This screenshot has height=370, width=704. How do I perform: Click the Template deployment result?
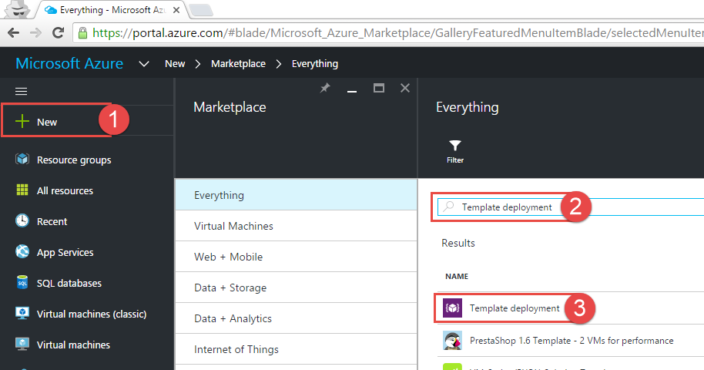tap(514, 308)
